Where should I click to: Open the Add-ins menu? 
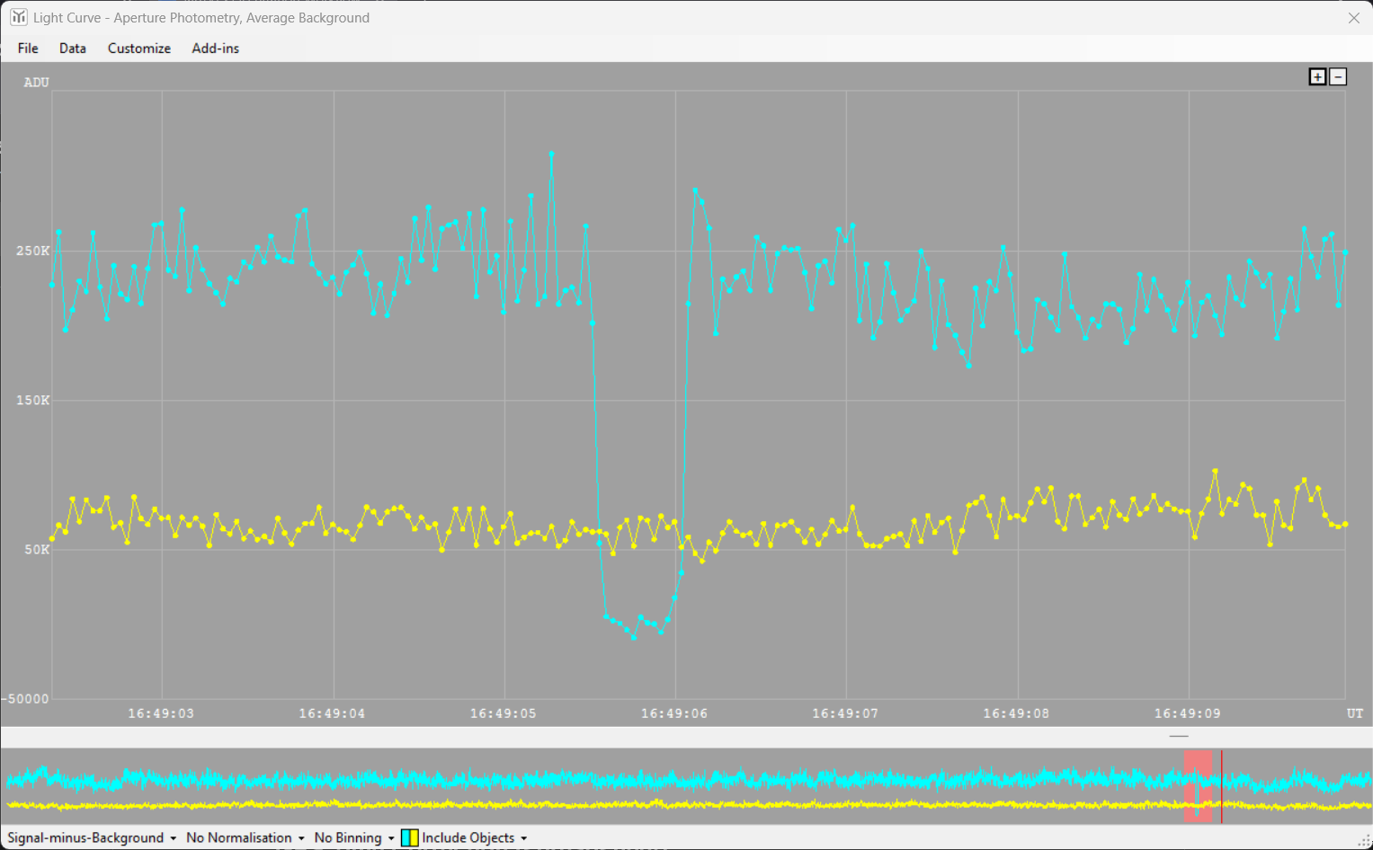click(x=215, y=49)
